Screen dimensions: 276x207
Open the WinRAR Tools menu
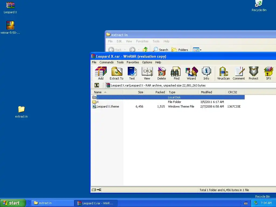pos(120,62)
